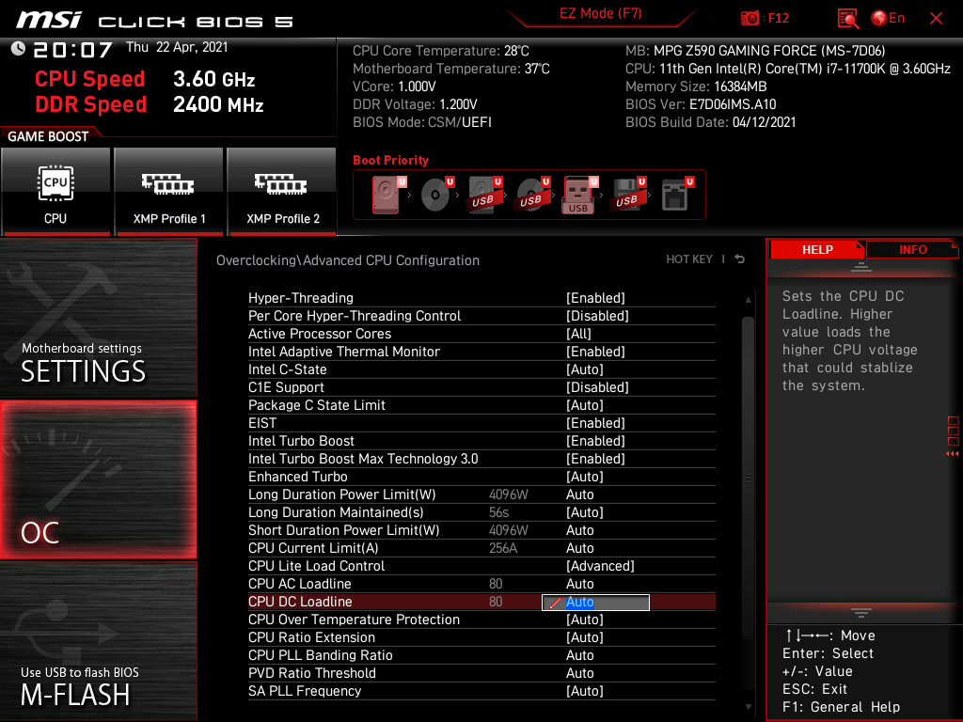Click the MSI logo
The height and width of the screenshot is (722, 963).
click(49, 20)
